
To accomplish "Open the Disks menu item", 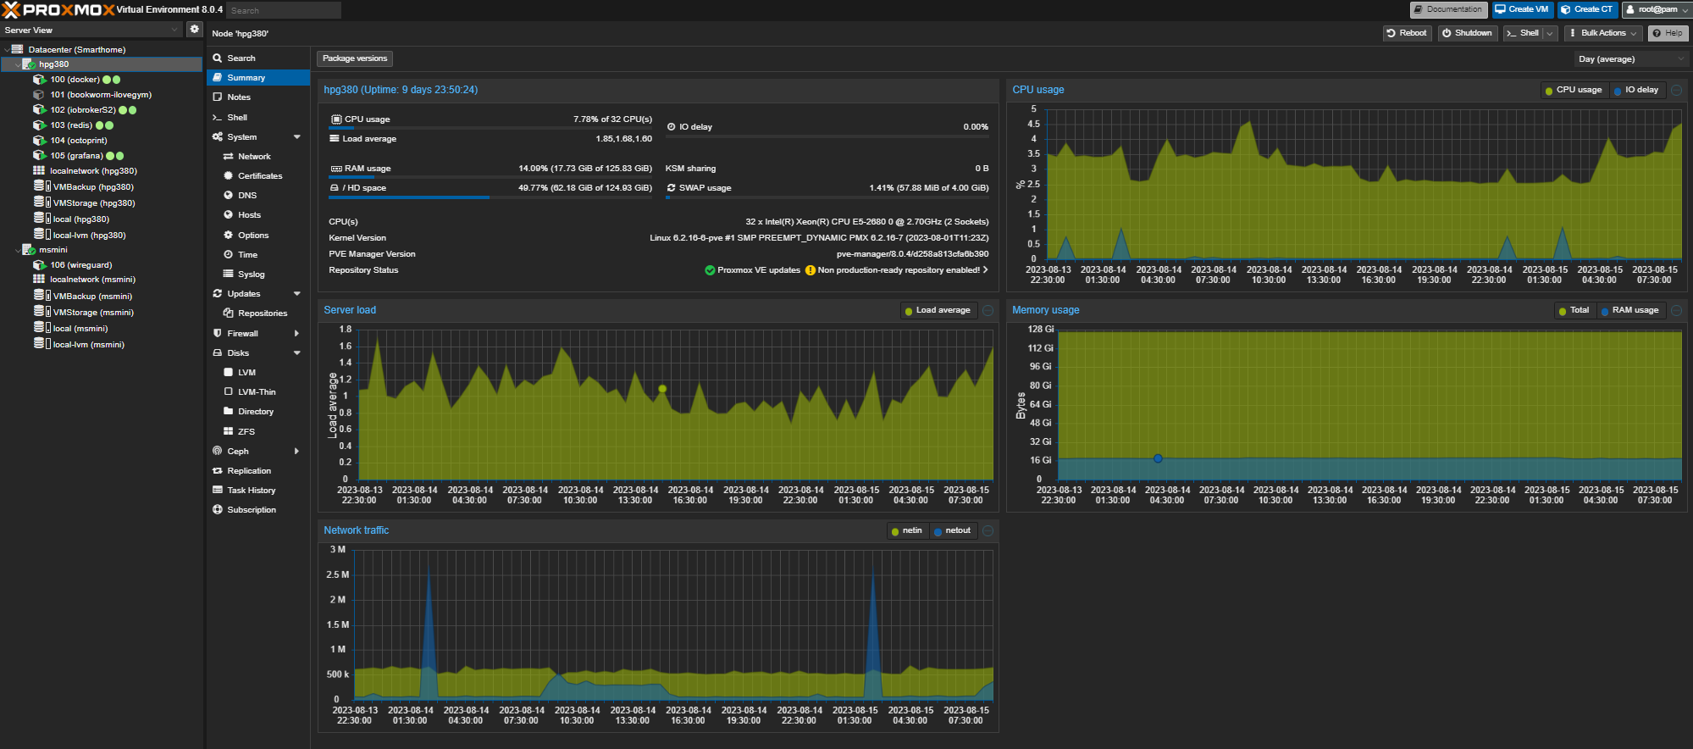I will 258,352.
